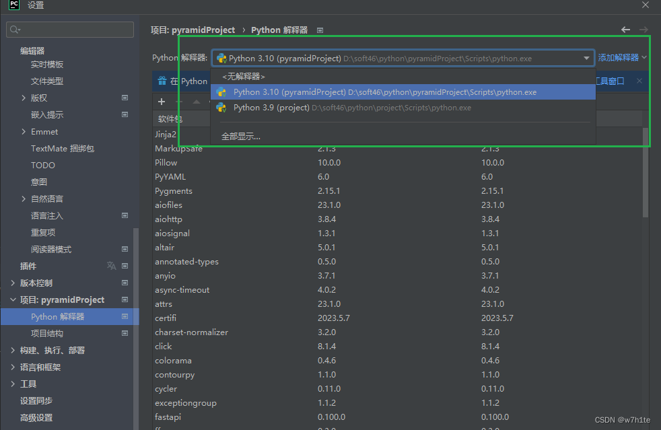Screen dimensions: 661x430
Task: Click Python icon of the 3.9 interpreter entry
Action: click(221, 108)
